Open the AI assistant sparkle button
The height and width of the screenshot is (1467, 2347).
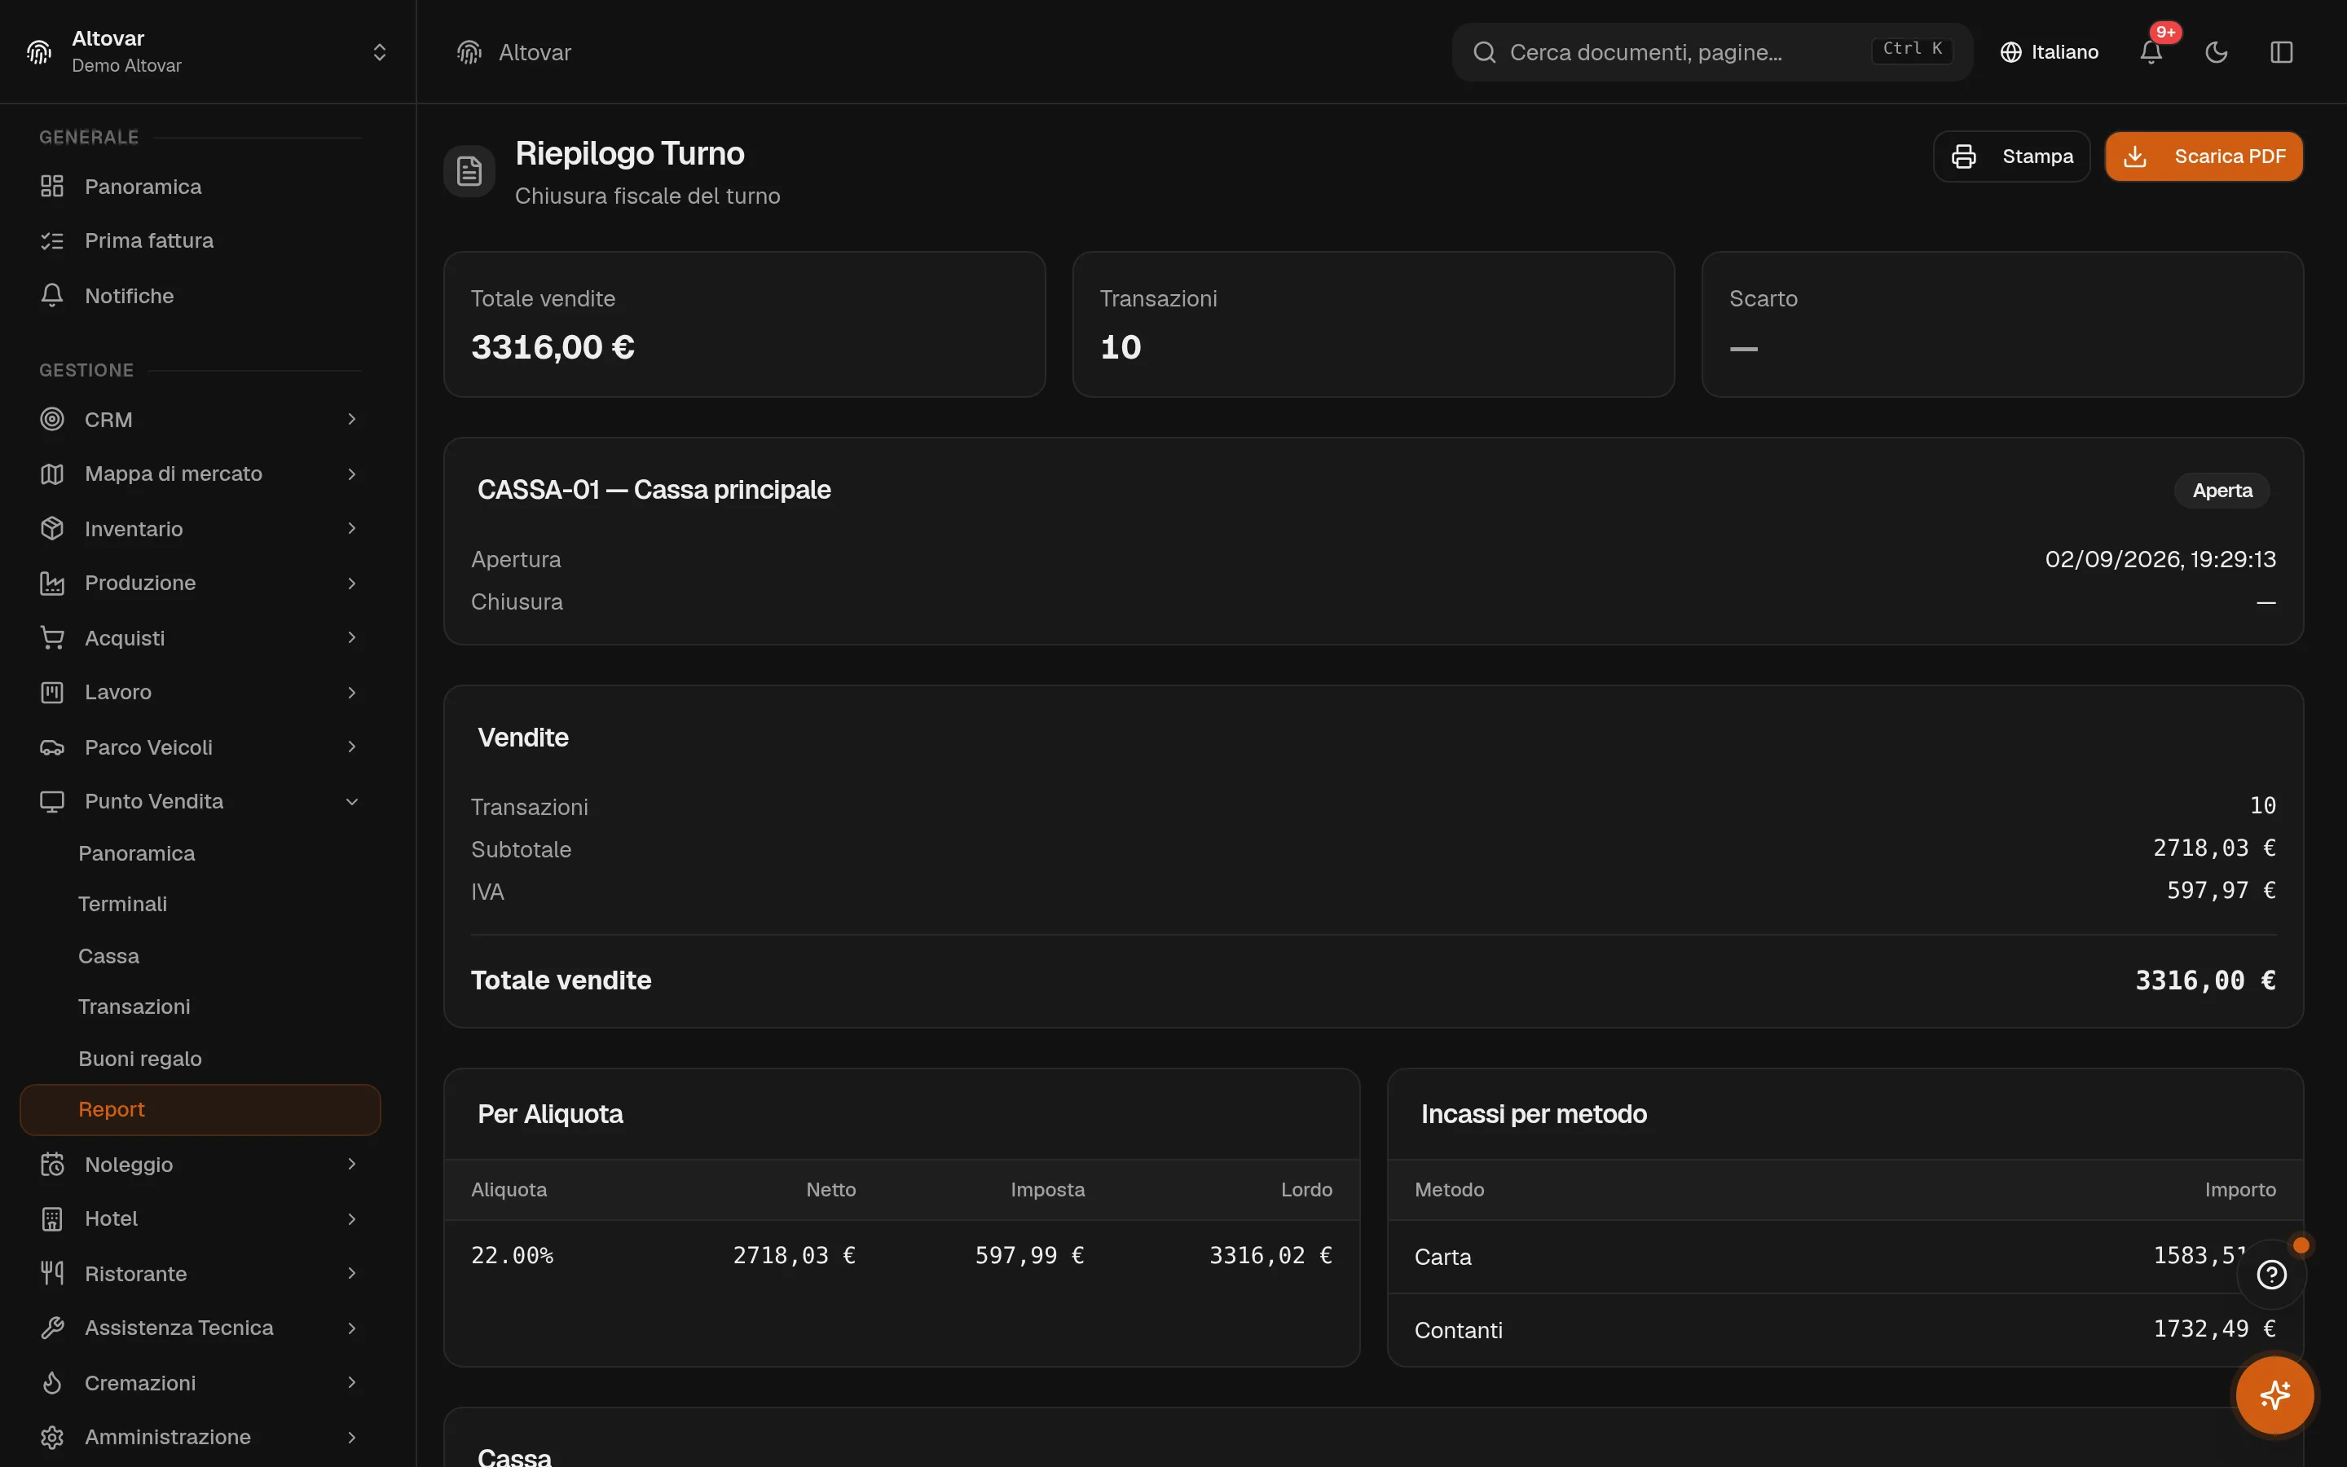click(x=2274, y=1395)
